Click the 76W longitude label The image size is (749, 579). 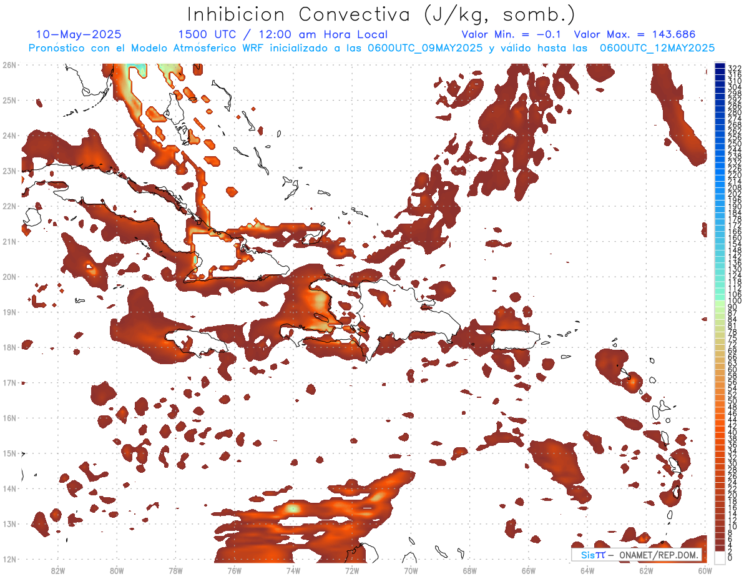[235, 570]
